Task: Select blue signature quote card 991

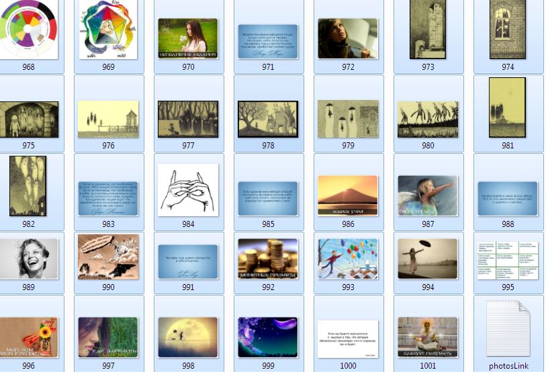Action: 188,262
